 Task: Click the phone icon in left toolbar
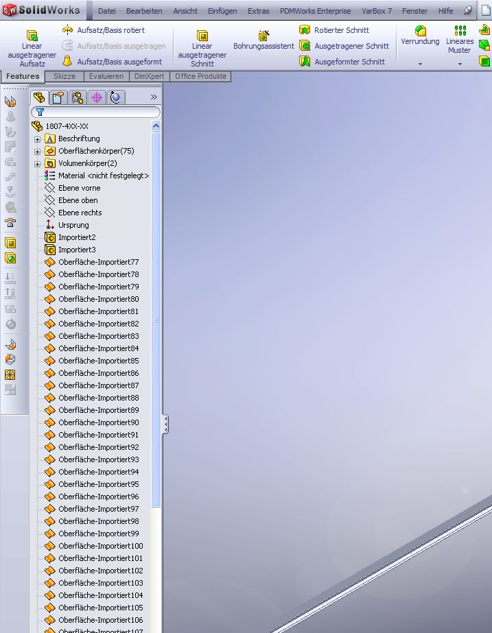point(10,222)
